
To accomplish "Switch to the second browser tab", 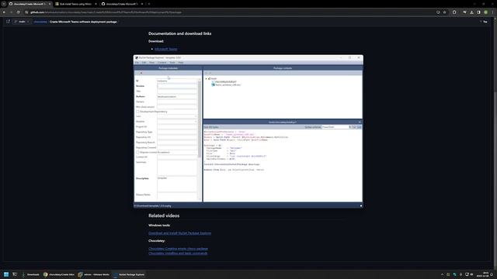I will [x=75, y=4].
